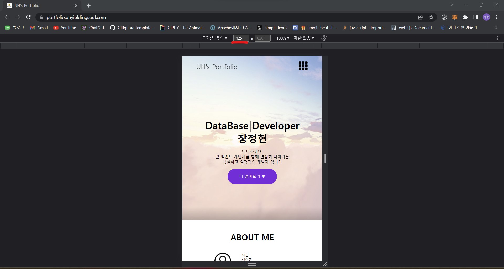Click the address bar URL
The height and width of the screenshot is (269, 504).
(x=76, y=17)
